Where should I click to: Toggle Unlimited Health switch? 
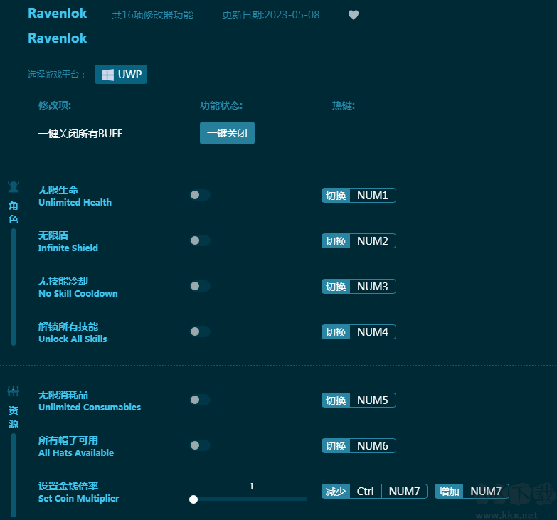click(x=200, y=195)
